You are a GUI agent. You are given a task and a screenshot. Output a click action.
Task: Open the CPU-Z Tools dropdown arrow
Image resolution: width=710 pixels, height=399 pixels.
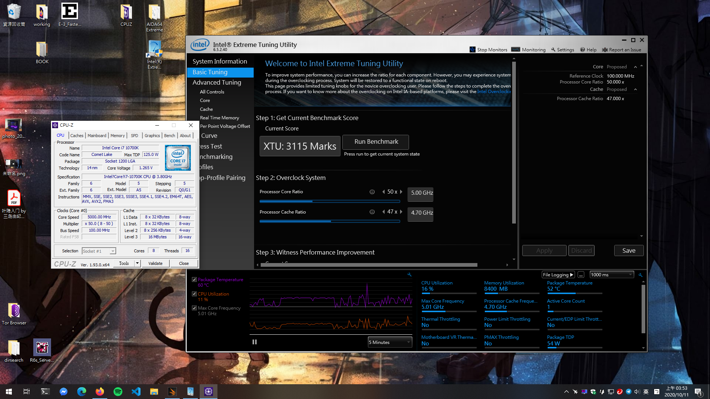tap(137, 263)
